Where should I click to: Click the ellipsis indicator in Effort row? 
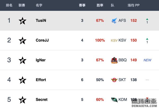[x=147, y=80]
